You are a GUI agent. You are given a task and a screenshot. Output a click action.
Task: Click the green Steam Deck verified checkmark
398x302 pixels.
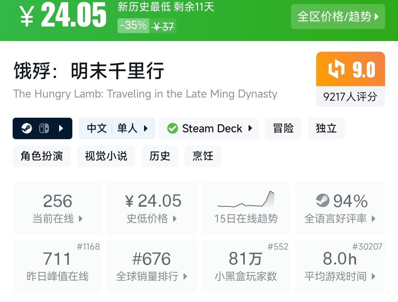(x=172, y=128)
